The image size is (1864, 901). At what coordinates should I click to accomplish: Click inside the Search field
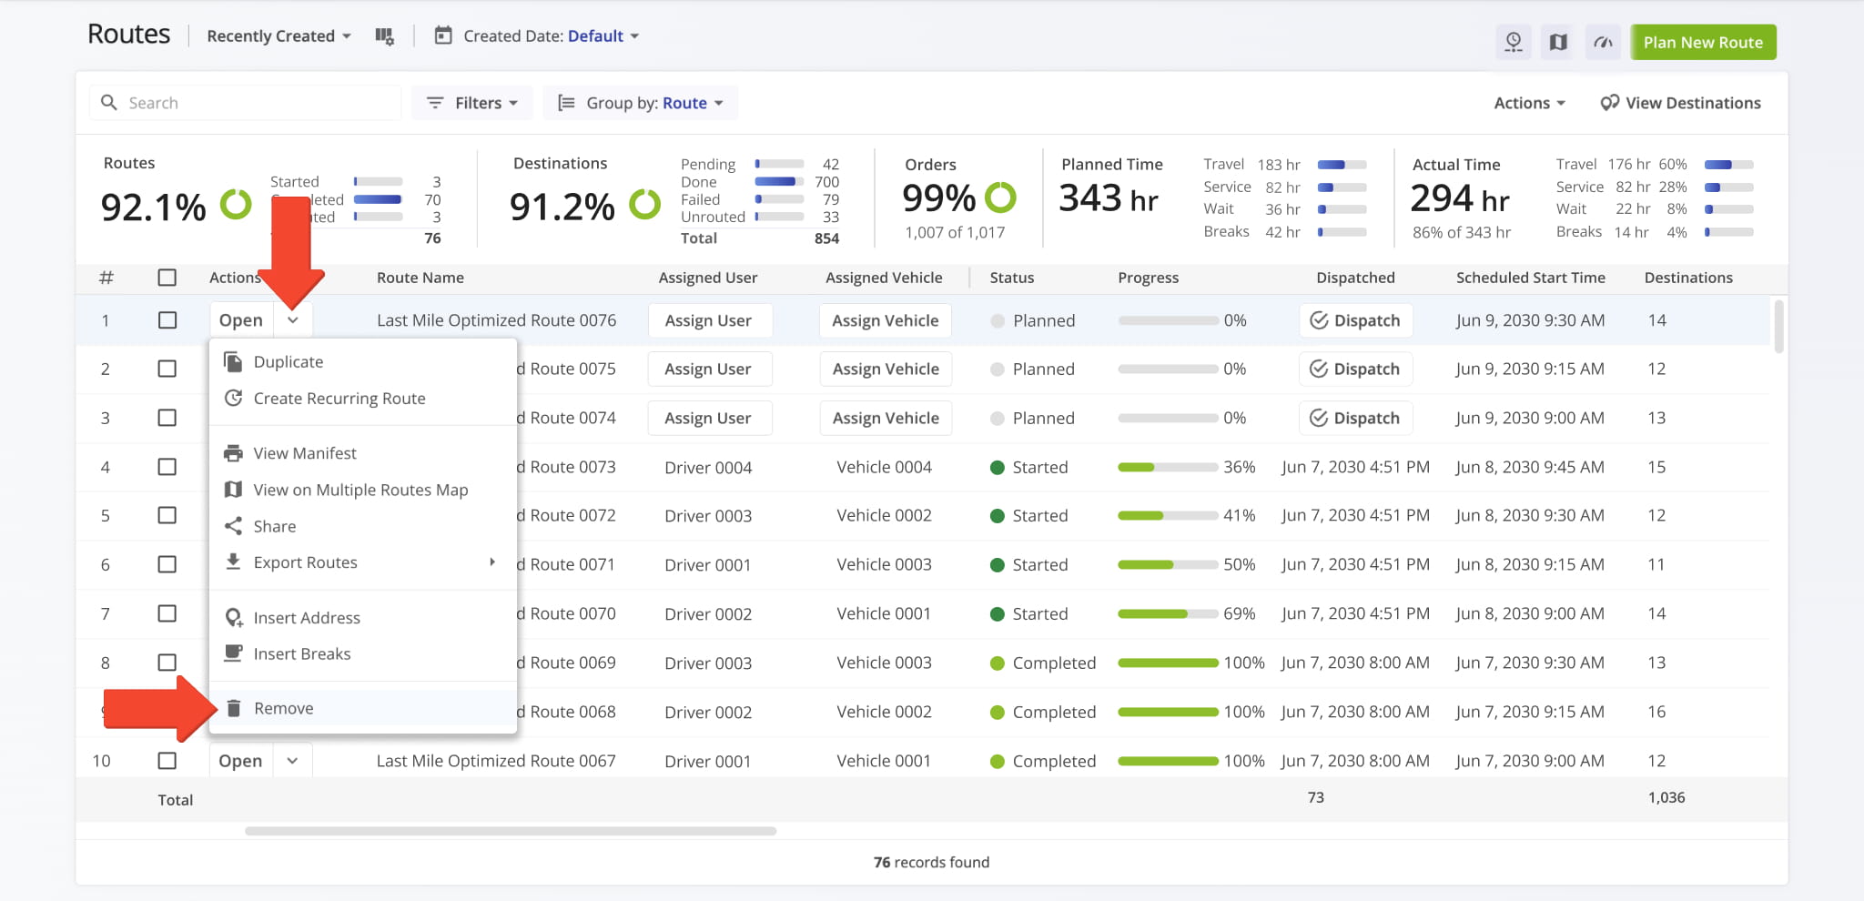click(x=244, y=102)
